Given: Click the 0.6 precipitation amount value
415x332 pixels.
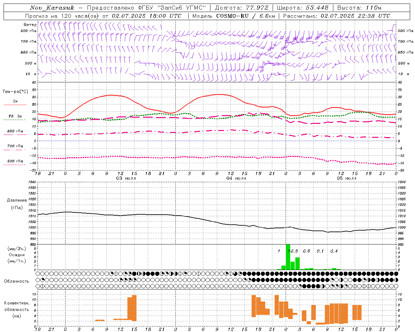Looking at the screenshot, I should [306, 251].
